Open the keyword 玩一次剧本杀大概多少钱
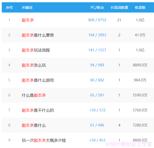The image size is (154, 148). (44, 140)
